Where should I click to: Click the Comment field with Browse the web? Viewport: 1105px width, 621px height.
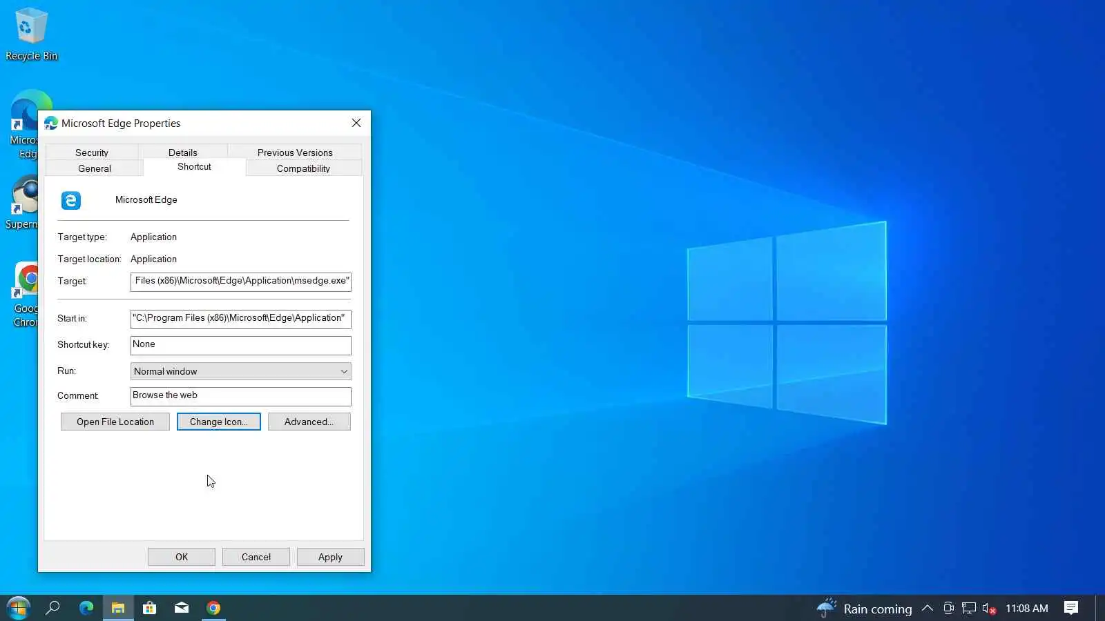coord(241,396)
